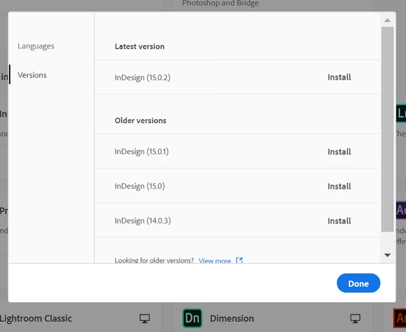Click the Dimension app name in background
The image size is (406, 332).
point(232,318)
